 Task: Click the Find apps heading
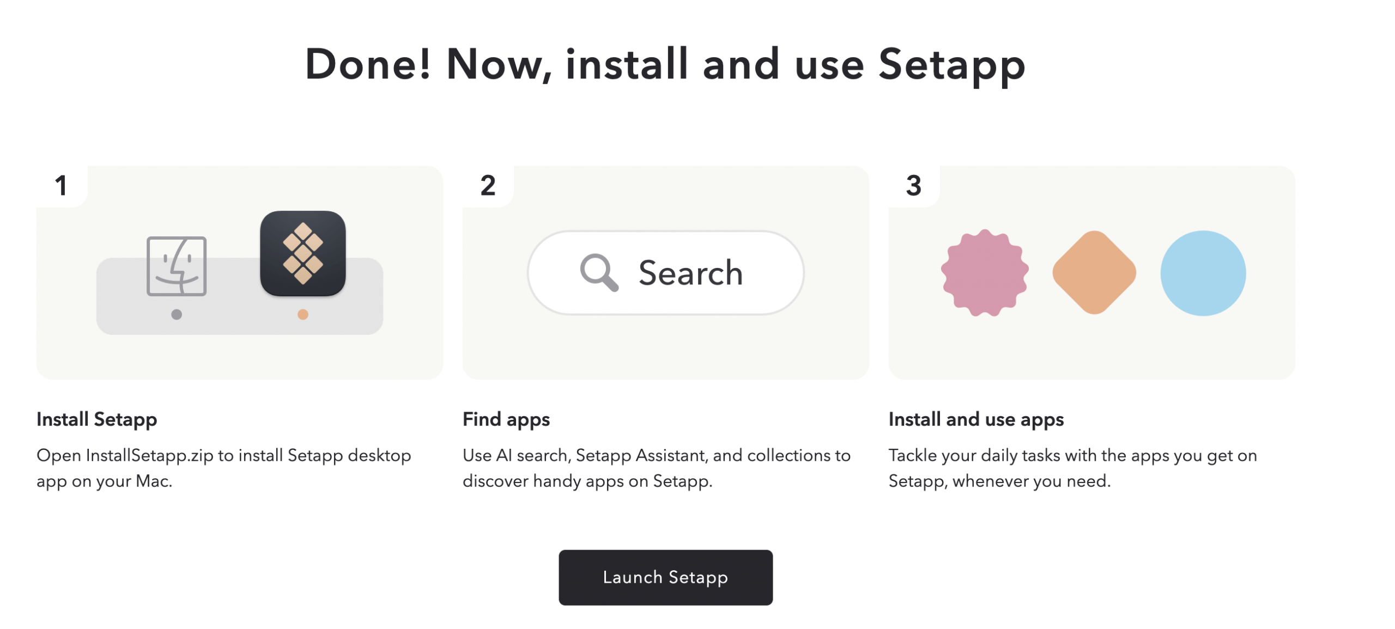pyautogui.click(x=506, y=419)
